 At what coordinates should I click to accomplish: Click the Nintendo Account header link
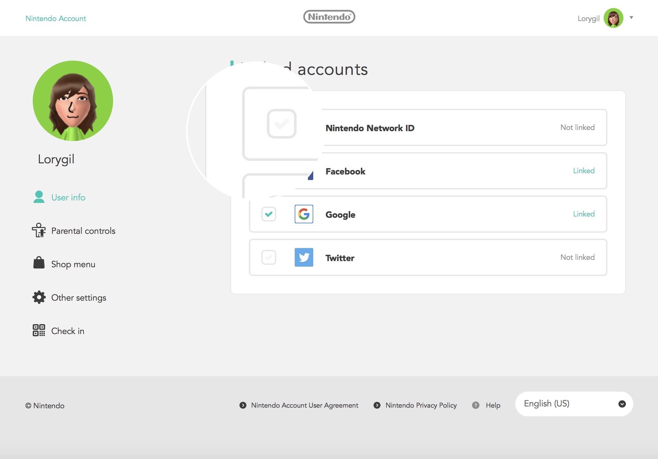coord(56,18)
